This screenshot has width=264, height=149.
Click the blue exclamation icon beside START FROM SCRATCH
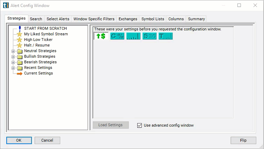(20, 28)
